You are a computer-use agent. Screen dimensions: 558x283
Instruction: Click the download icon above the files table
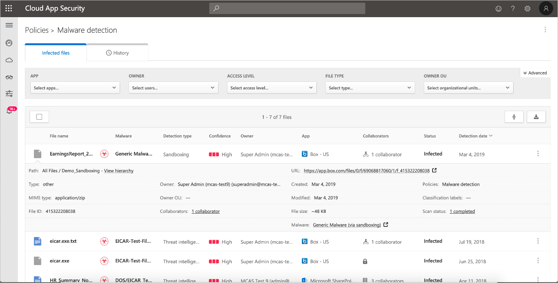coord(536,117)
